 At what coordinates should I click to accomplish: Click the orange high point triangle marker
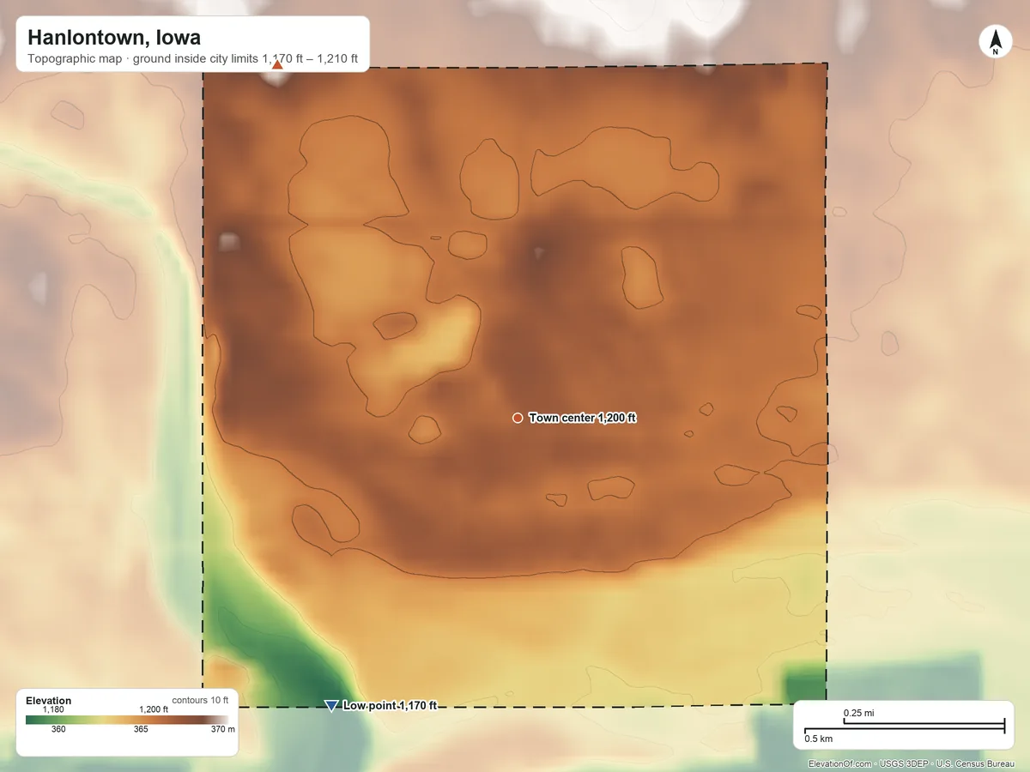coord(277,64)
